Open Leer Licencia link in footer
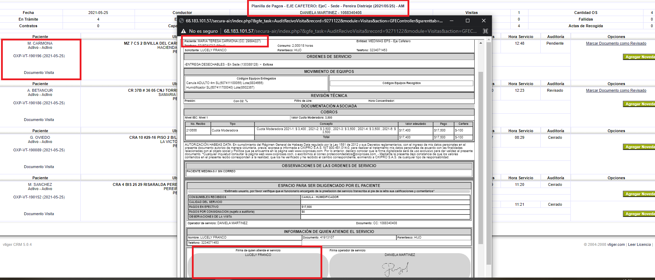Image resolution: width=655 pixels, height=280 pixels. [639, 244]
